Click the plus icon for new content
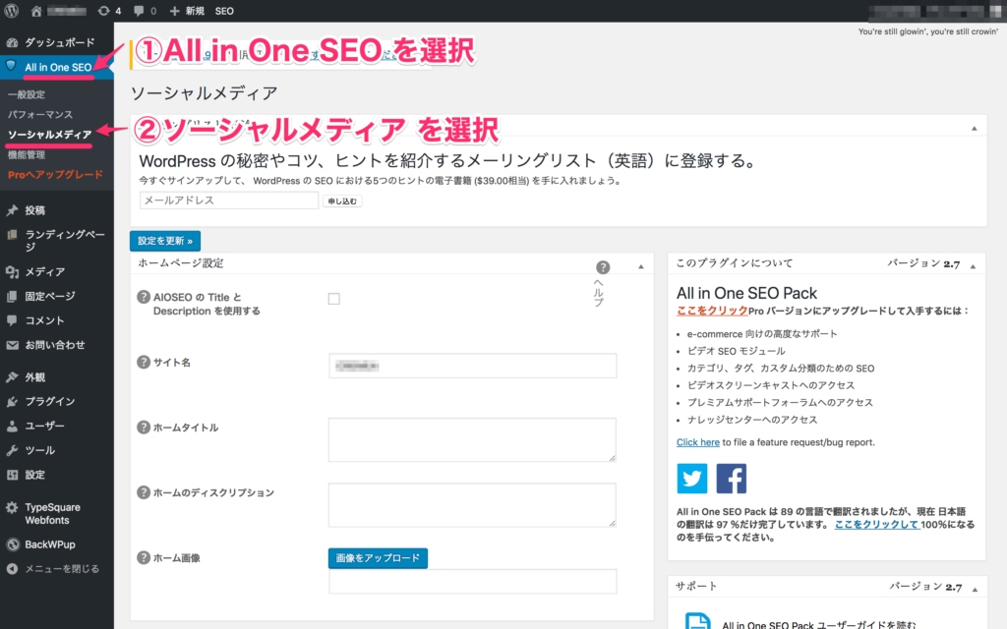This screenshot has width=1007, height=629. pos(174,11)
